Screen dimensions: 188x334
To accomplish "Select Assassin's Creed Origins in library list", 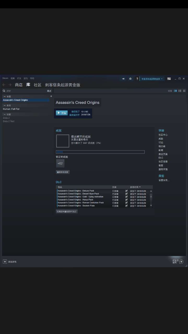I will (26, 100).
